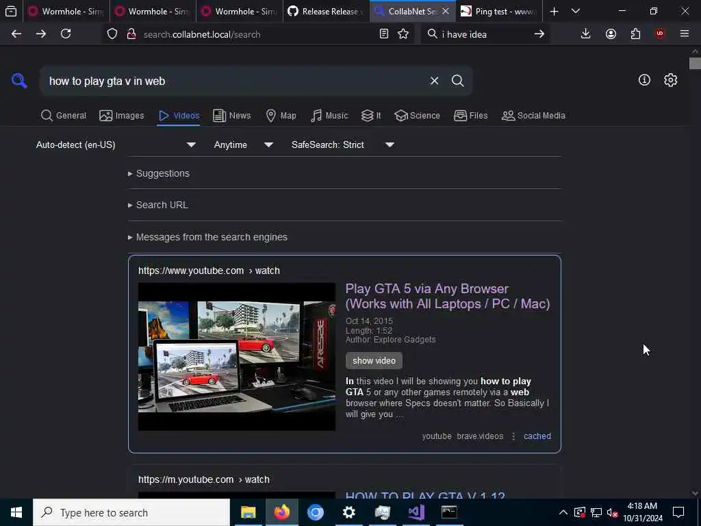Click the browser back arrow
This screenshot has height=526, width=701.
click(x=16, y=34)
